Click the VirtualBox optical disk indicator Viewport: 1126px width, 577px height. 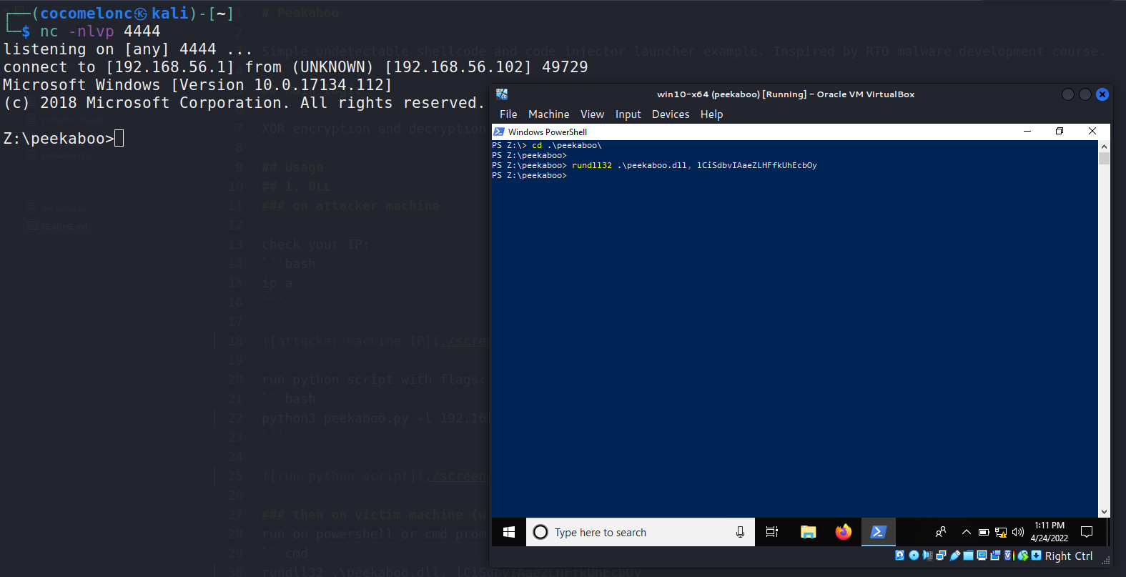click(914, 556)
